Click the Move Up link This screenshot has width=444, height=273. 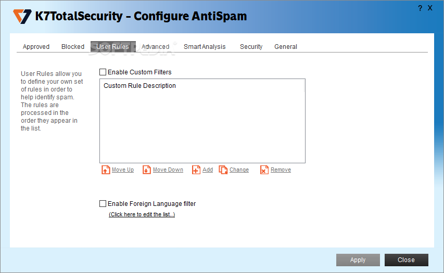(123, 170)
